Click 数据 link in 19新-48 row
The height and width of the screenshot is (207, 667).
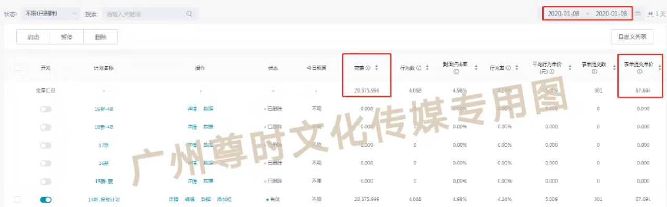[x=208, y=109]
